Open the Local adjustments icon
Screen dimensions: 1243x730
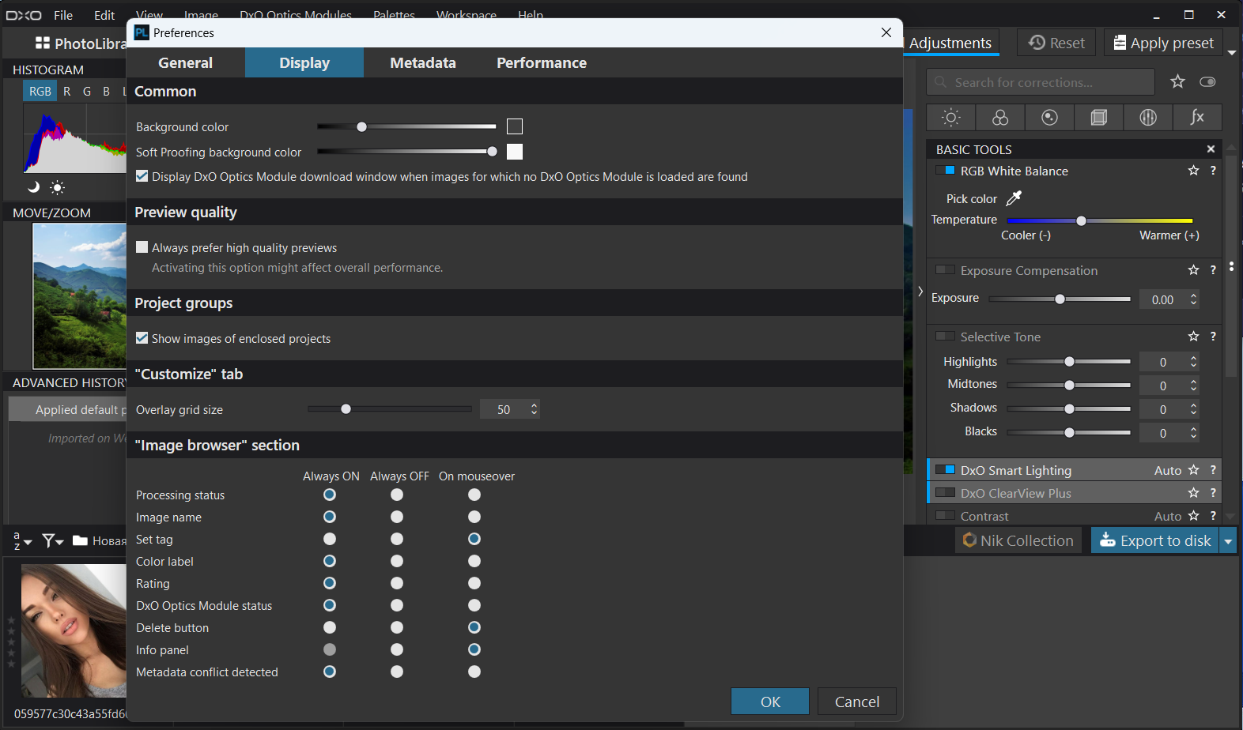pos(1148,117)
